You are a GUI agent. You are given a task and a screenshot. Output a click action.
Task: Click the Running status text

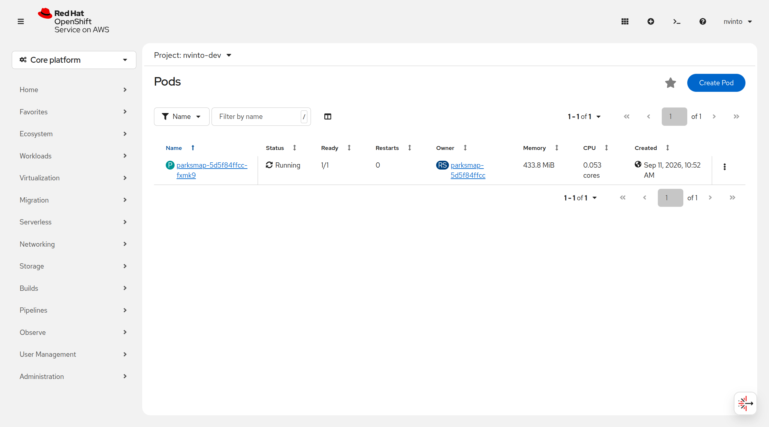tap(288, 165)
